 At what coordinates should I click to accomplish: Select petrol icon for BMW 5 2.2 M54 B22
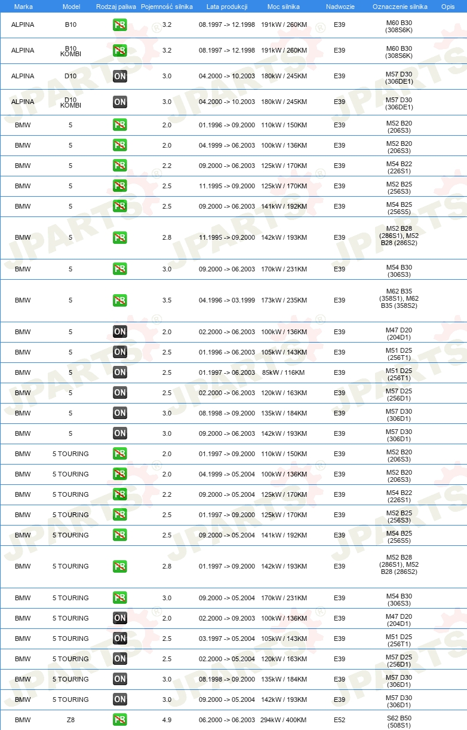tap(120, 166)
